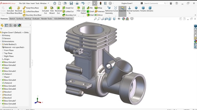Switch to SOLIDWORKS Add-Ins tab

(63, 19)
